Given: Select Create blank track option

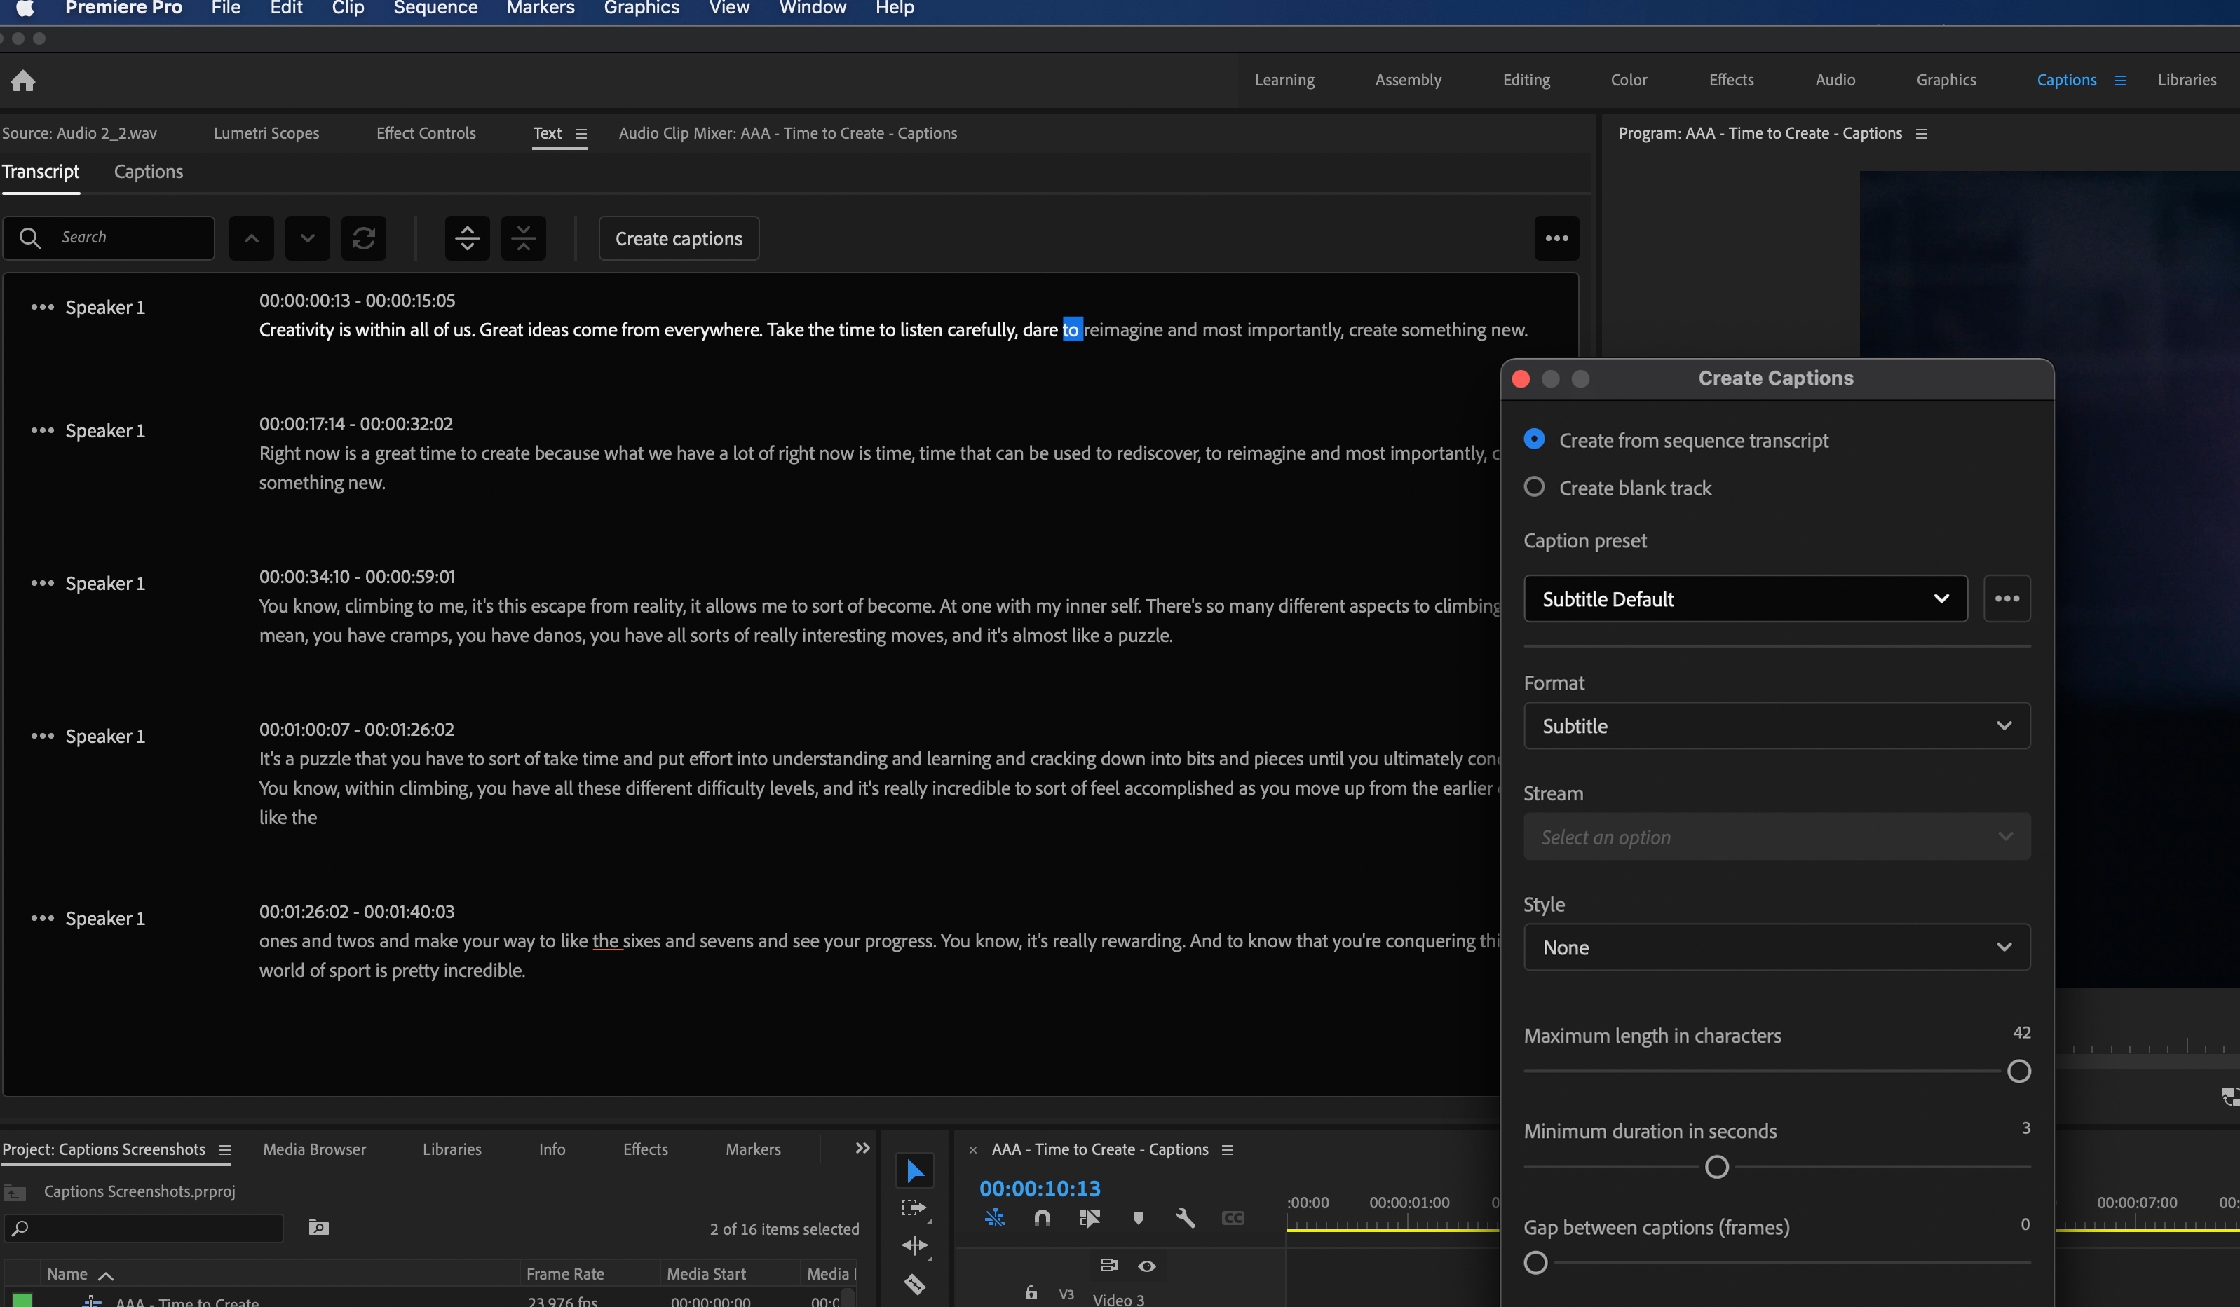Looking at the screenshot, I should click(1533, 487).
